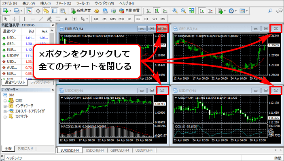This screenshot has width=284, height=161.
Task: Expand the 口座 tree node
Action: click(x=5, y=101)
